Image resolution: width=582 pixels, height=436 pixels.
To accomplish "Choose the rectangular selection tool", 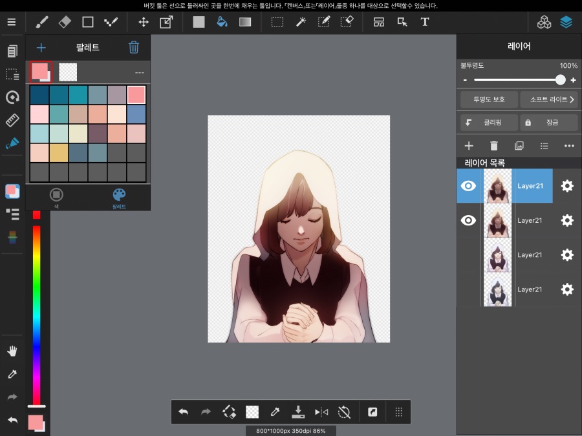I will click(277, 21).
